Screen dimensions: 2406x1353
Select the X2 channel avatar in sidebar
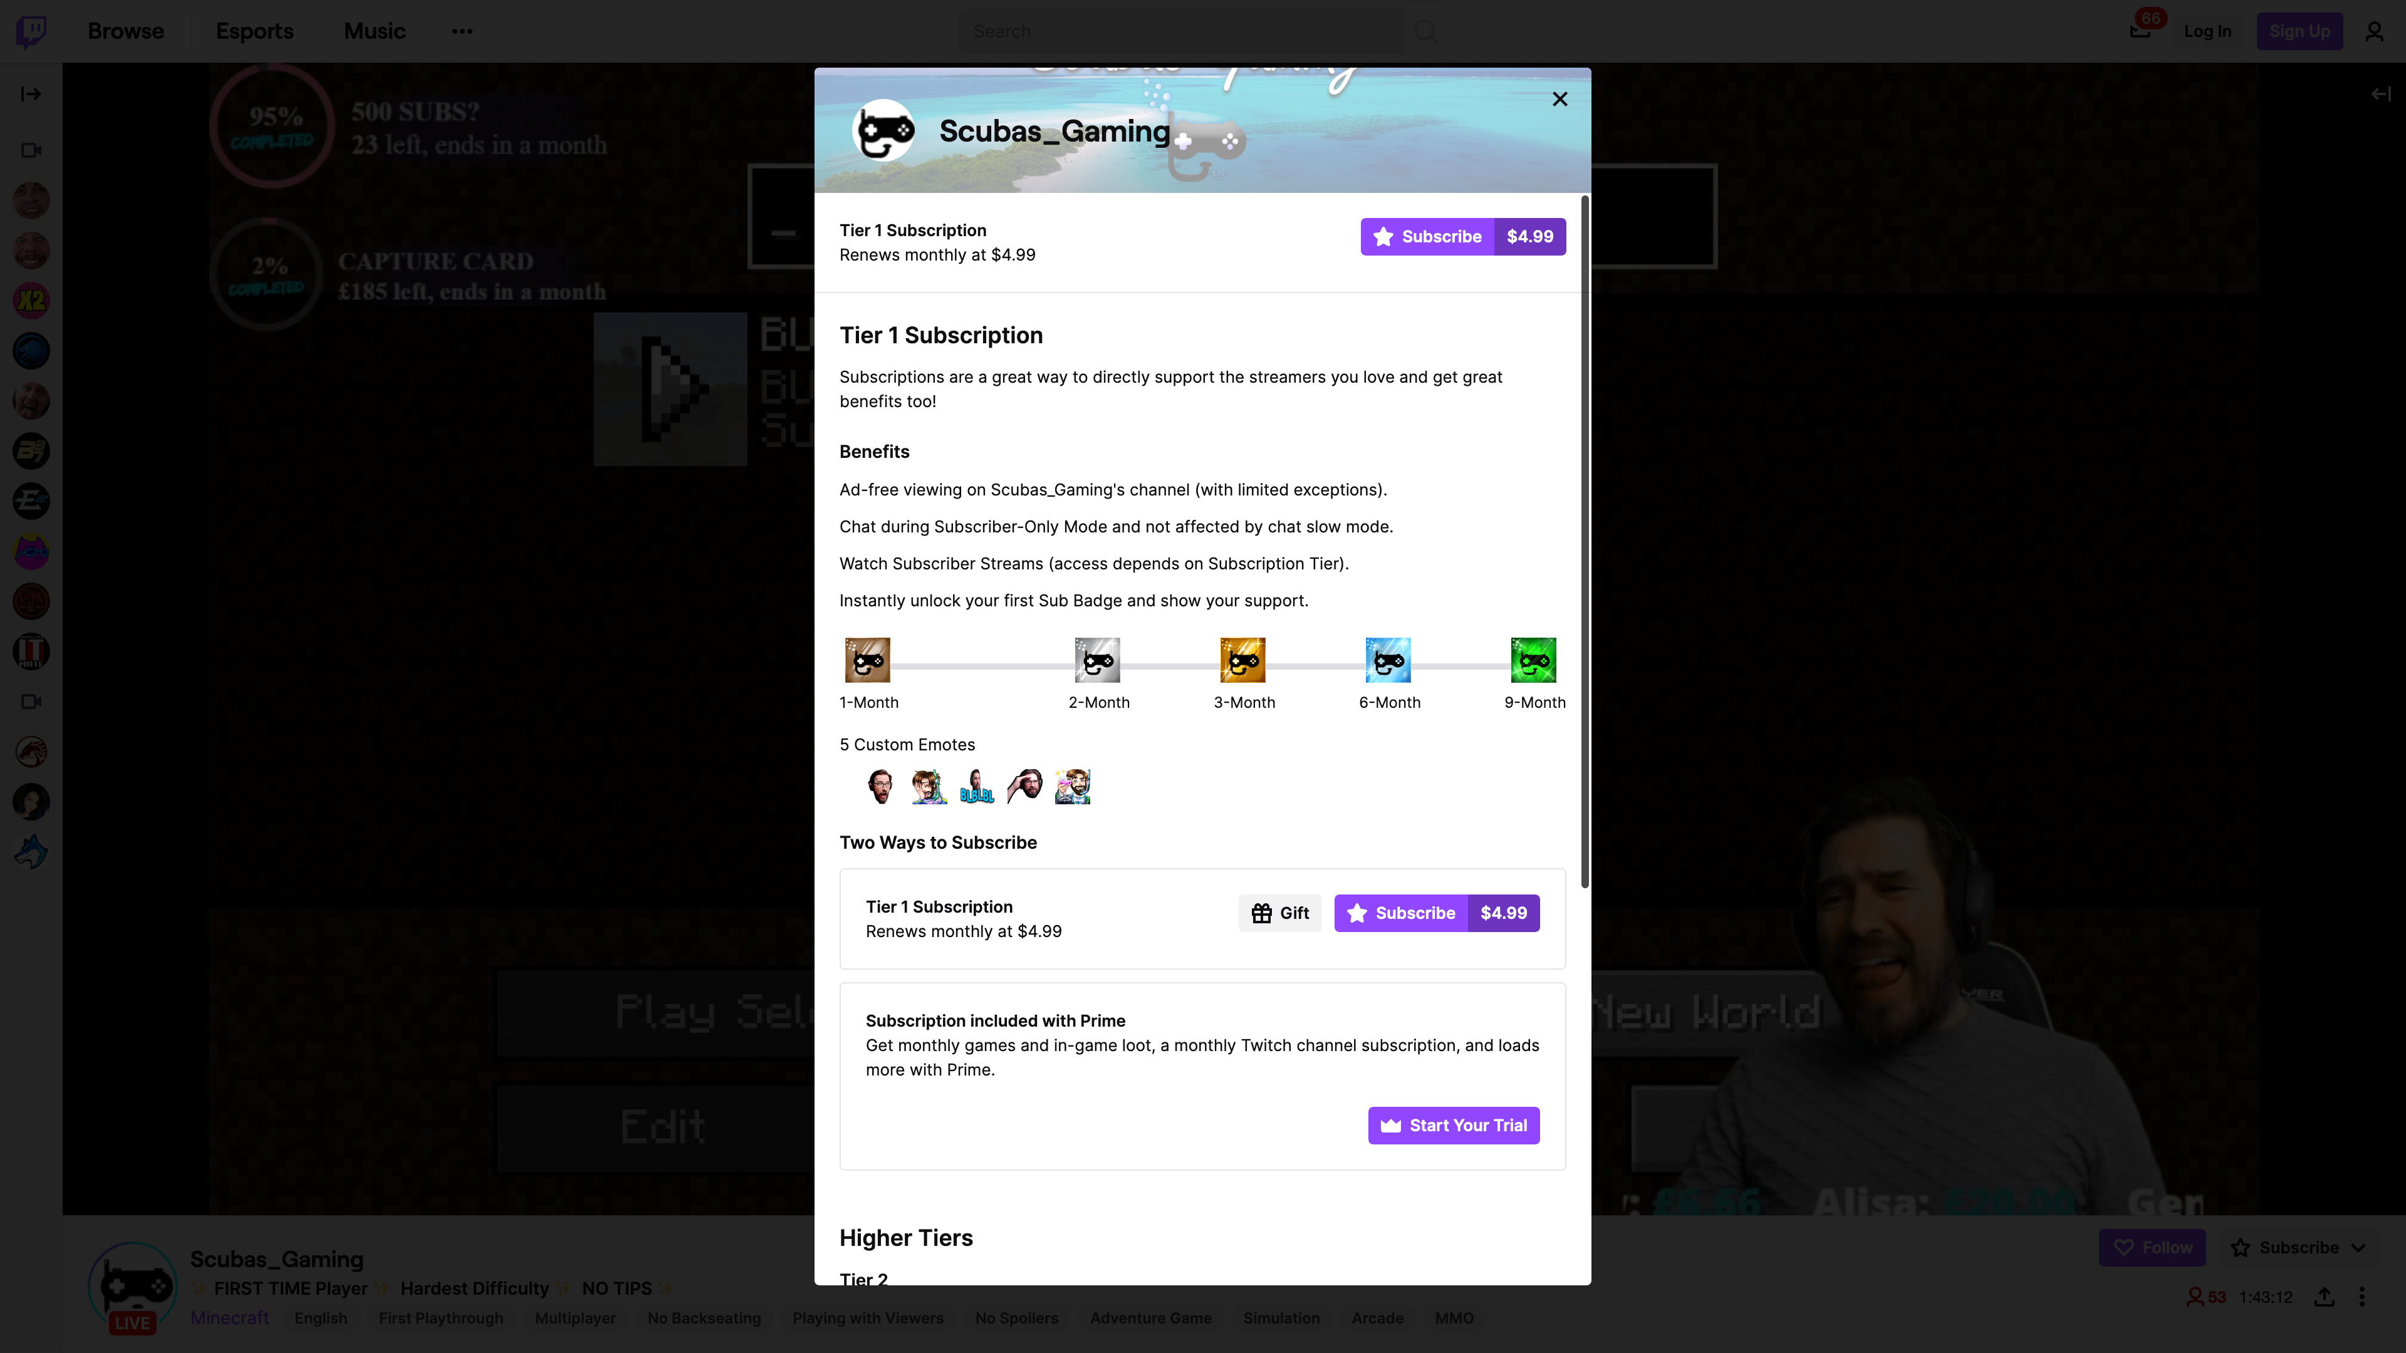31,301
